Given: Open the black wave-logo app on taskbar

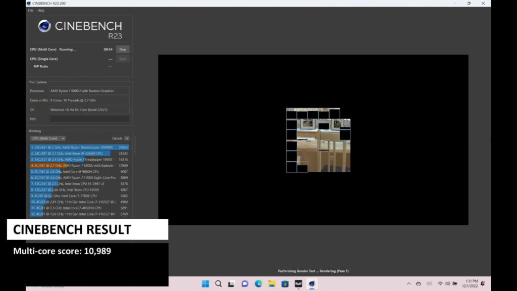Looking at the screenshot, I should (x=298, y=284).
